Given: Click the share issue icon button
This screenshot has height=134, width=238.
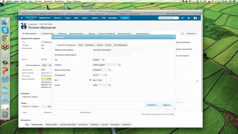Looking at the screenshot, I should (x=183, y=33).
